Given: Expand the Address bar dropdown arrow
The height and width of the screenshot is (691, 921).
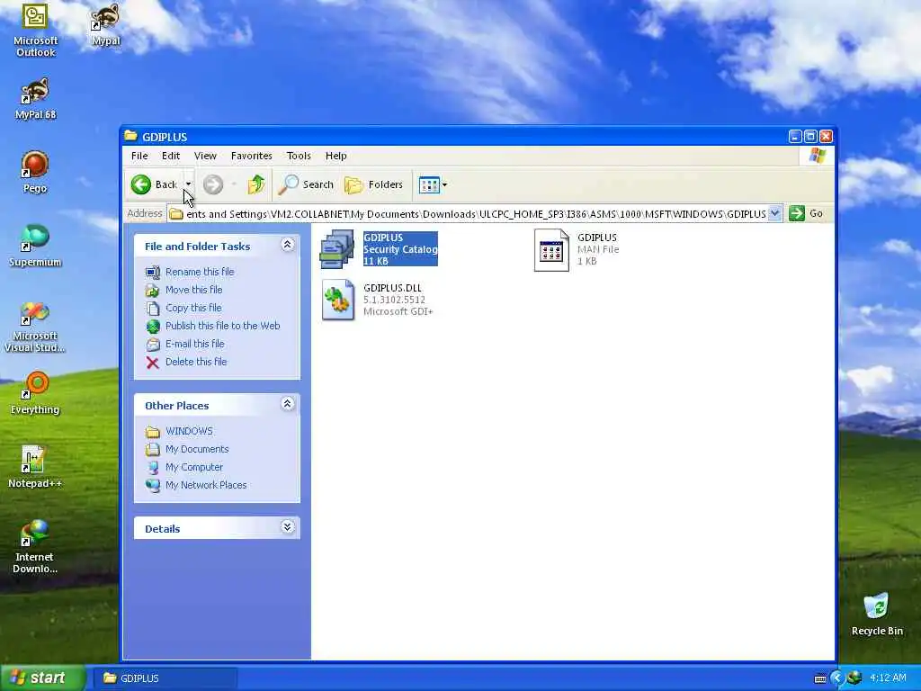Looking at the screenshot, I should point(774,214).
